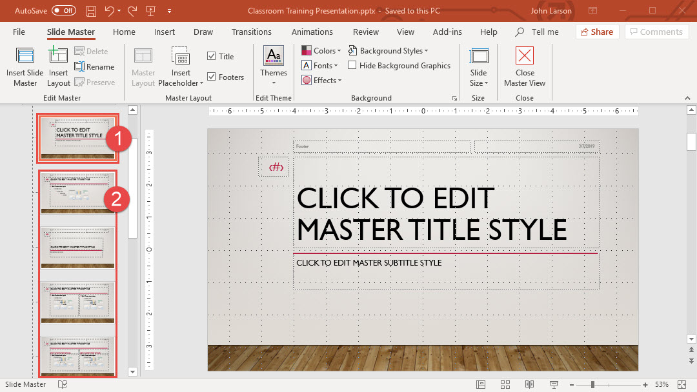Image resolution: width=697 pixels, height=392 pixels.
Task: Open the Transitions tab
Action: tap(252, 32)
